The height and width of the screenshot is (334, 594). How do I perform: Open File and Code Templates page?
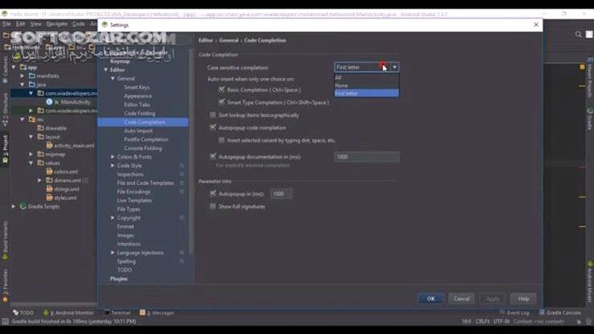[x=145, y=183]
